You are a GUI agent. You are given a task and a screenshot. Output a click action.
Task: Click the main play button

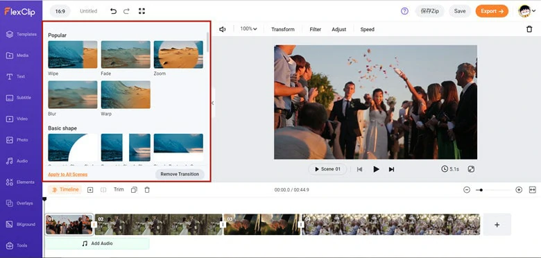376,169
